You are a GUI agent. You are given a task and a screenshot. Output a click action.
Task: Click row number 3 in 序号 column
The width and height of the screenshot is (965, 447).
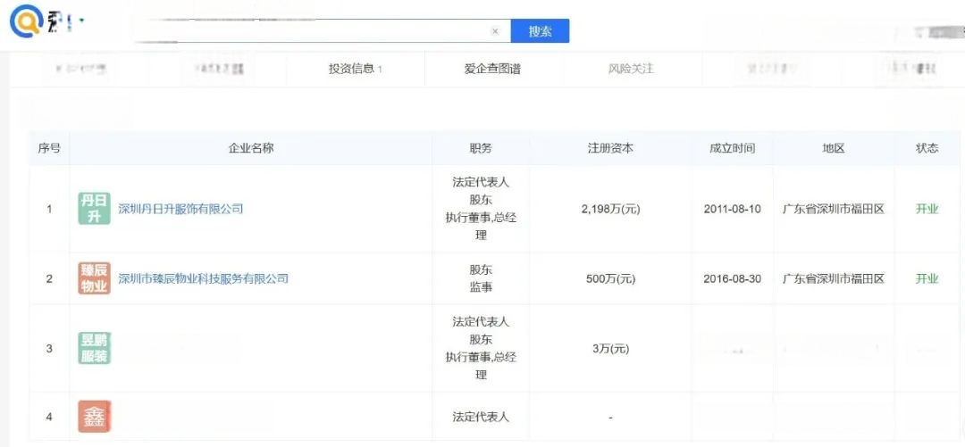49,349
